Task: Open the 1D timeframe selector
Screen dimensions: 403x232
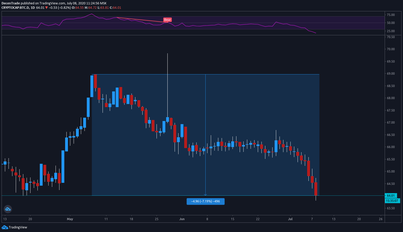Action: coord(33,8)
